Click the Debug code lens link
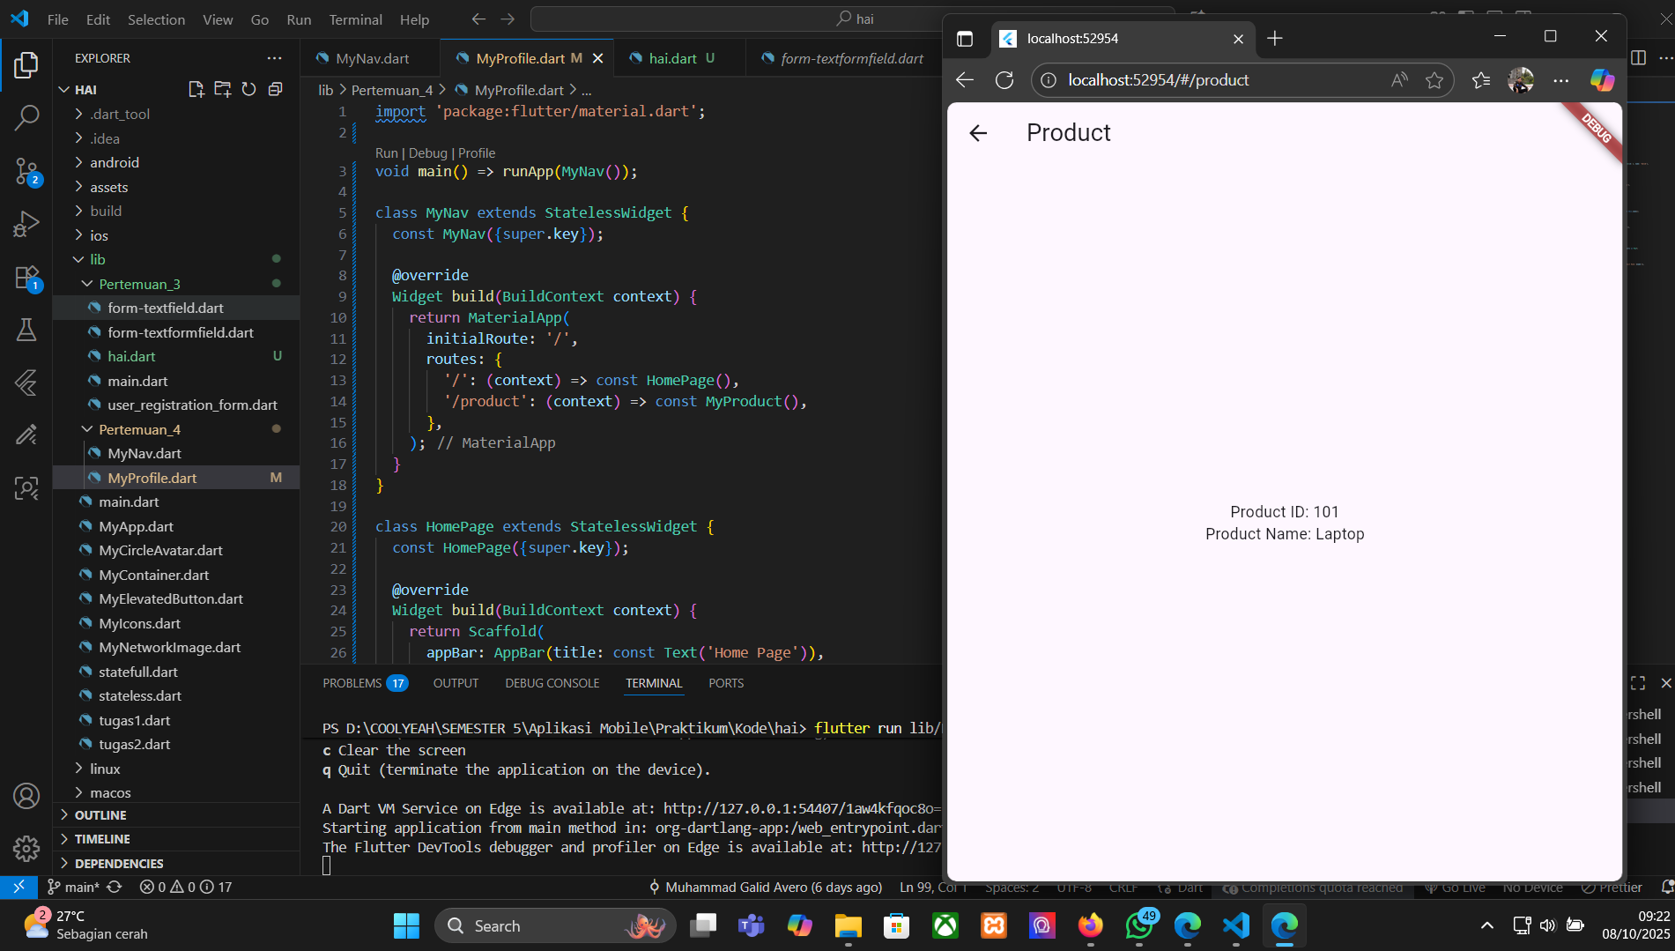Screen dimensions: 1675x951 pyautogui.click(x=427, y=152)
